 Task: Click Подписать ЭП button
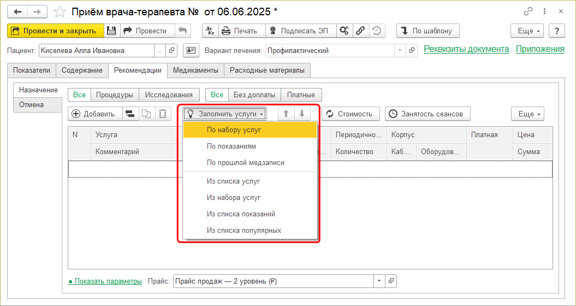301,31
